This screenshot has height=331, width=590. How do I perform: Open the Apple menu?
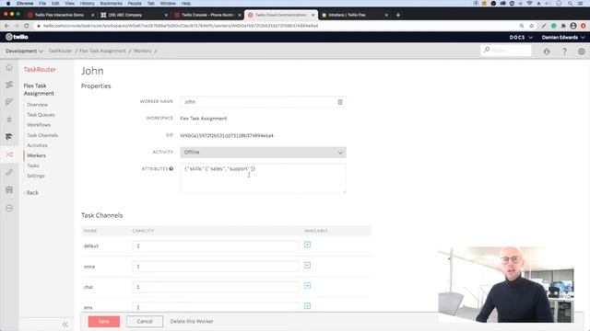(8, 4)
